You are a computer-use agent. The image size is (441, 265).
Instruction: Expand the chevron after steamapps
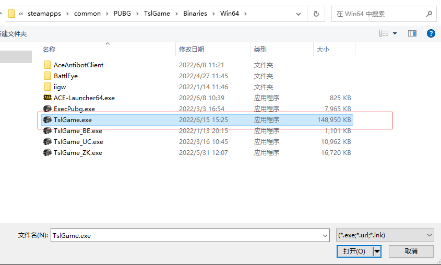(67, 14)
